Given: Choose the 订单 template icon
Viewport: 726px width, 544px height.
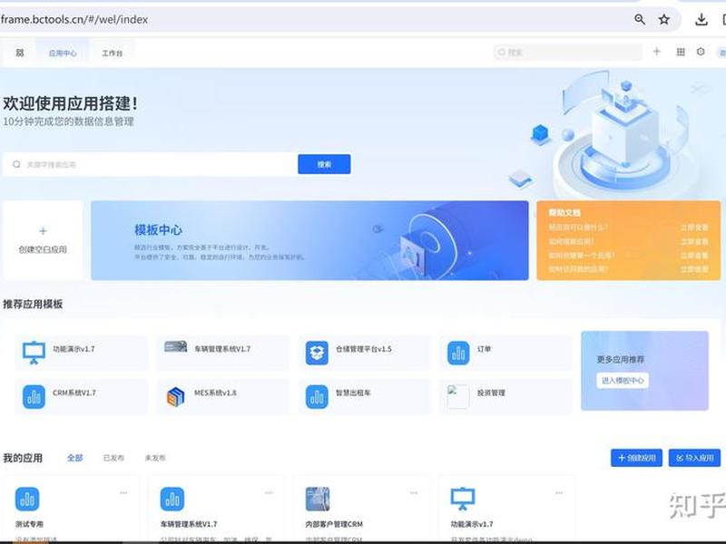Looking at the screenshot, I should [x=458, y=353].
